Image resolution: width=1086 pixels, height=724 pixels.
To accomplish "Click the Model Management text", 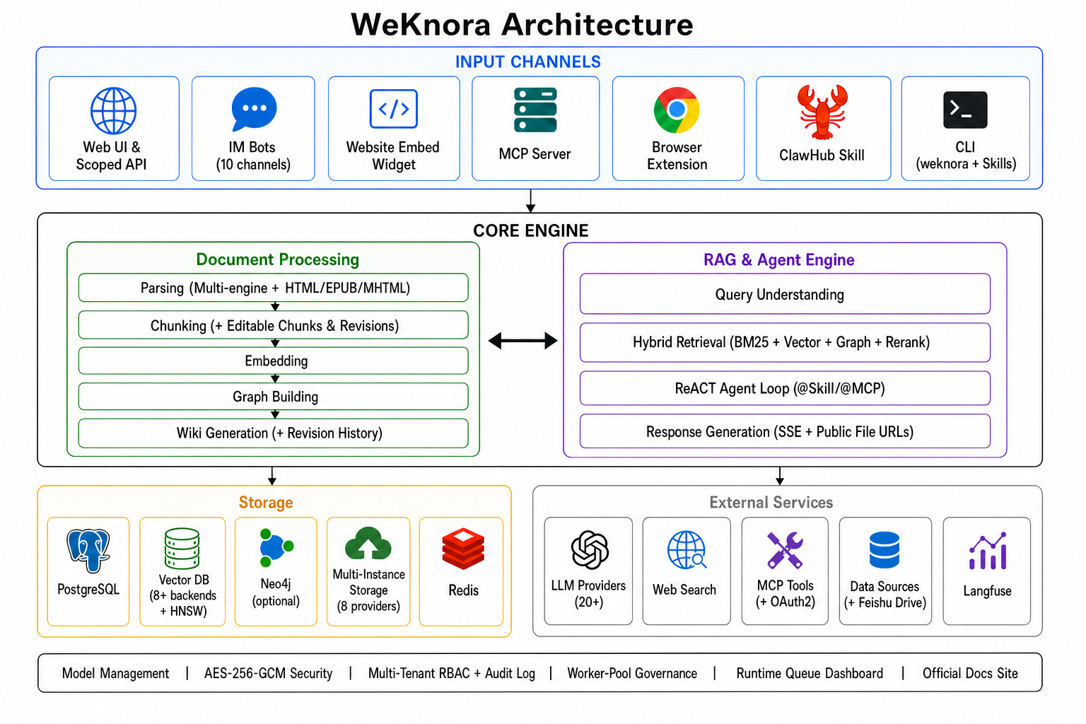I will [116, 674].
